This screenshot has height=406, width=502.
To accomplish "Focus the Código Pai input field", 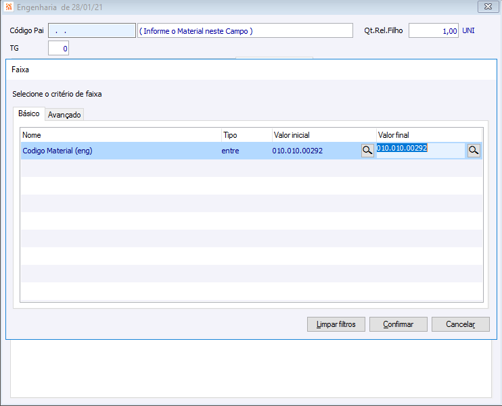I will 92,30.
